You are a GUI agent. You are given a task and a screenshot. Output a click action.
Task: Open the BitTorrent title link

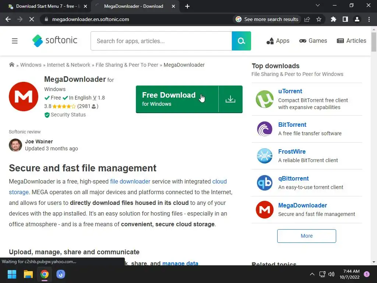[292, 125]
